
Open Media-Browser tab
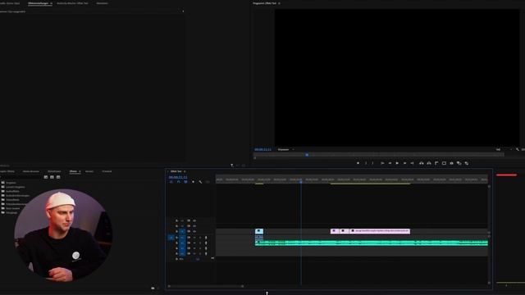pyautogui.click(x=31, y=171)
